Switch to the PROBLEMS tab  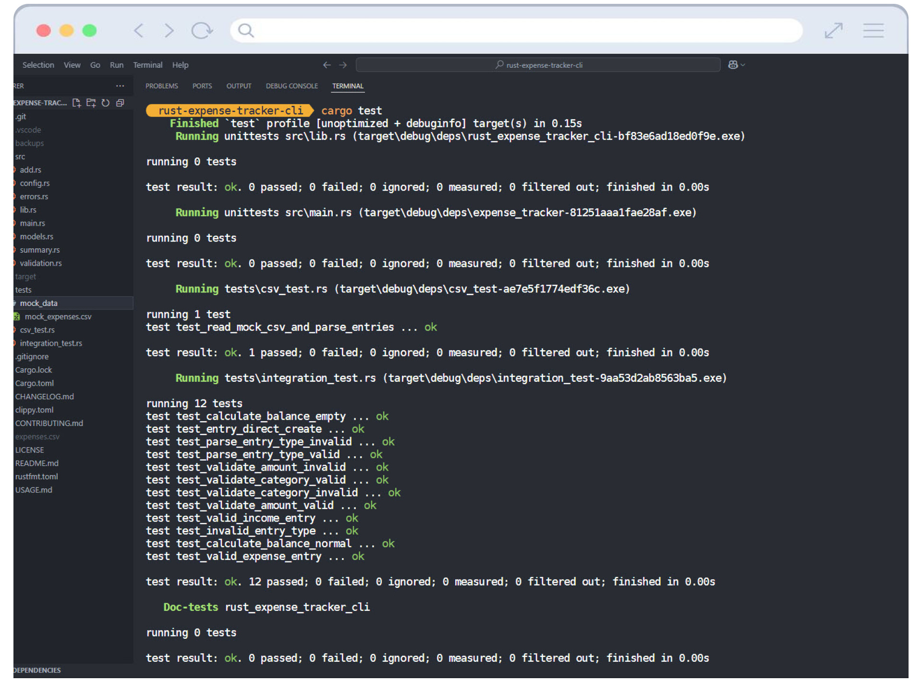point(162,86)
